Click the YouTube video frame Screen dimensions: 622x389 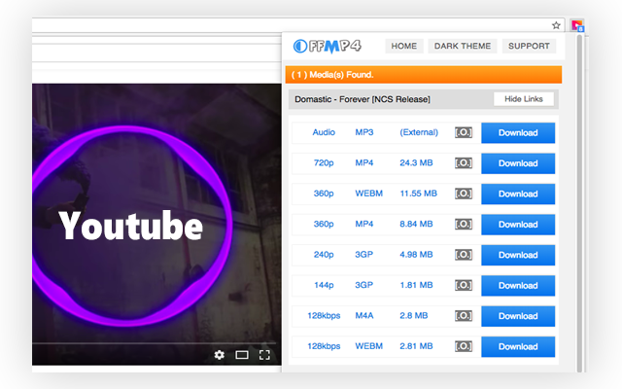(x=156, y=225)
